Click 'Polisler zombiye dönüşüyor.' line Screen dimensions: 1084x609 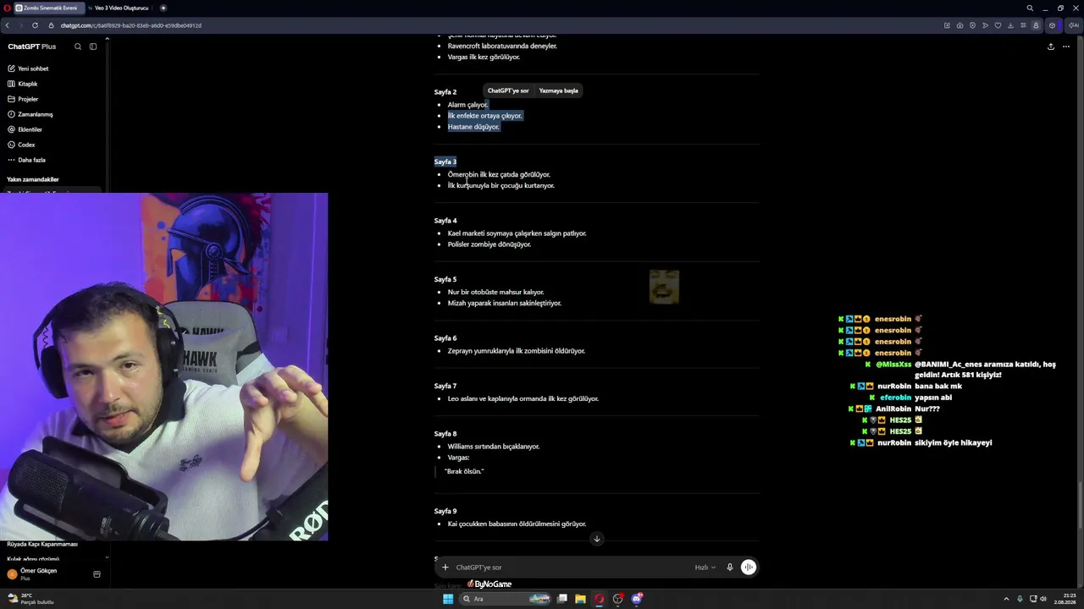click(489, 244)
